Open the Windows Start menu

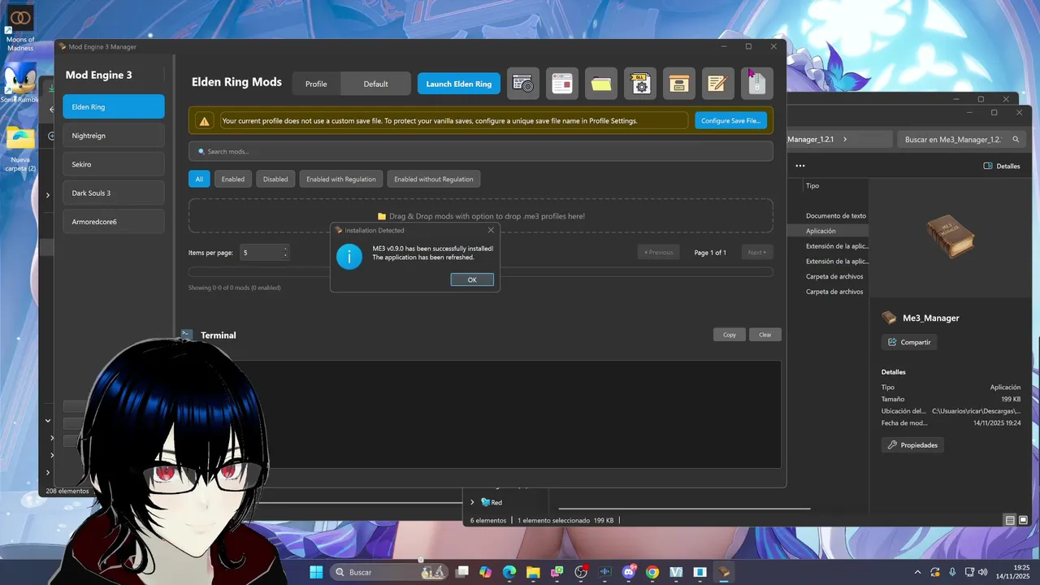(x=316, y=572)
